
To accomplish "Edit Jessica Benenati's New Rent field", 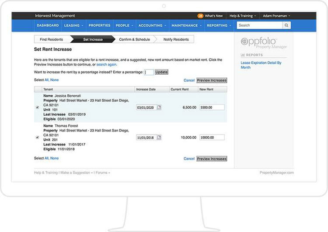I will coord(212,107).
